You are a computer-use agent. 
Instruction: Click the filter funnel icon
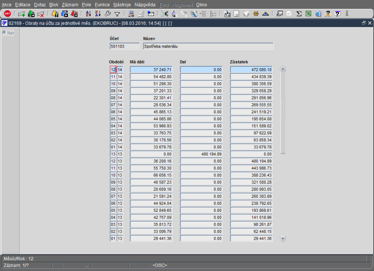tap(117, 14)
